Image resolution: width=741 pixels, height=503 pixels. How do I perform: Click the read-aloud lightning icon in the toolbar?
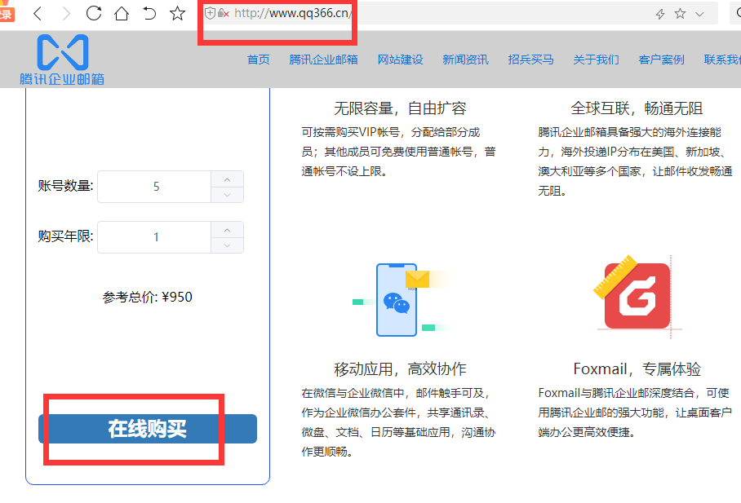pyautogui.click(x=659, y=13)
